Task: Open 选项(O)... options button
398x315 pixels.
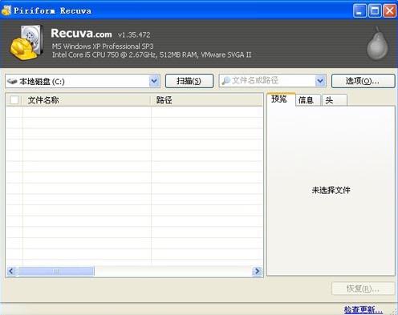Action: [363, 81]
